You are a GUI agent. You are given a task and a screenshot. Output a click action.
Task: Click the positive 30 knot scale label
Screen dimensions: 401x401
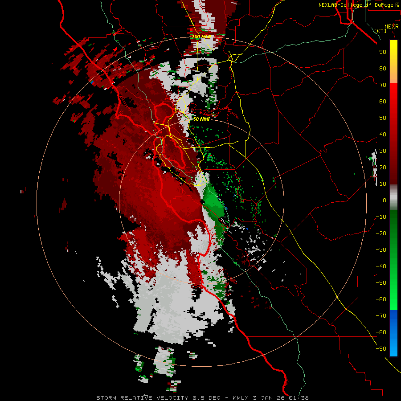(383, 151)
